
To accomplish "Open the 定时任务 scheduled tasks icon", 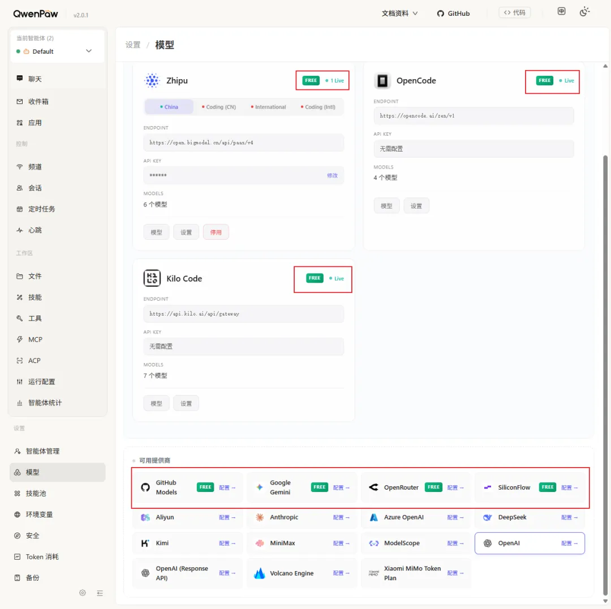I will coord(19,209).
